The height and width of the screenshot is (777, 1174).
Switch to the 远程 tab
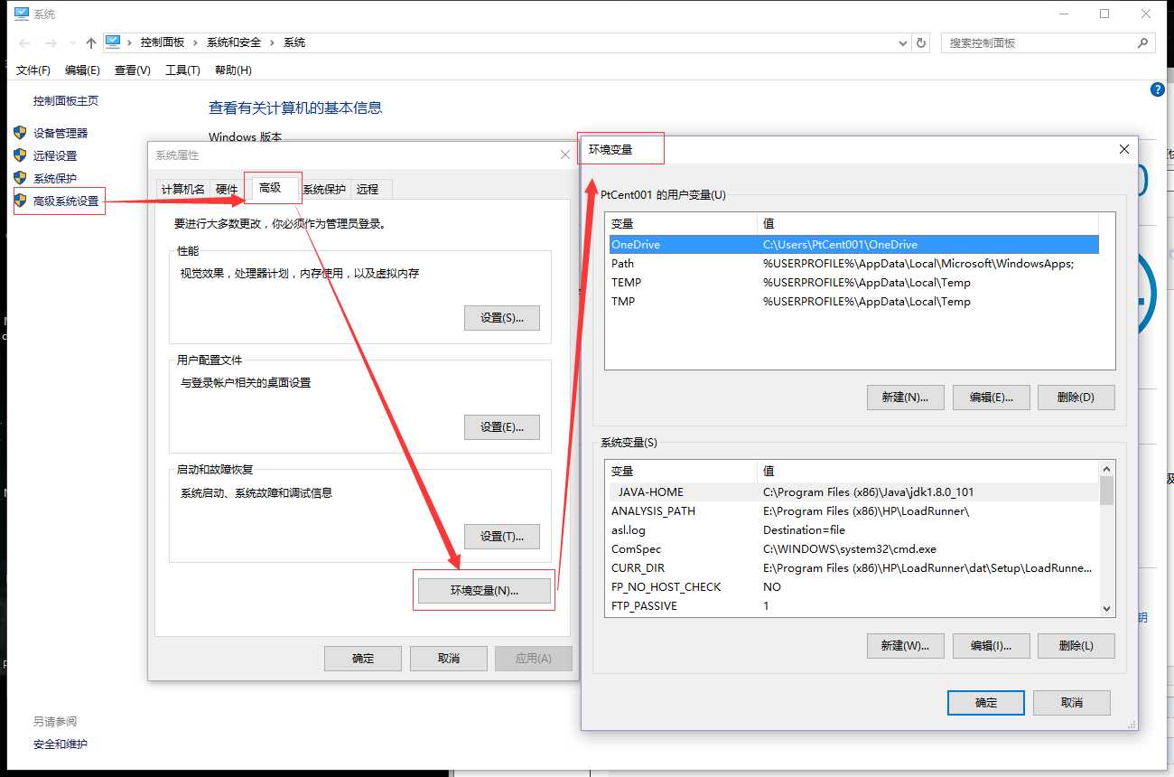(x=368, y=189)
